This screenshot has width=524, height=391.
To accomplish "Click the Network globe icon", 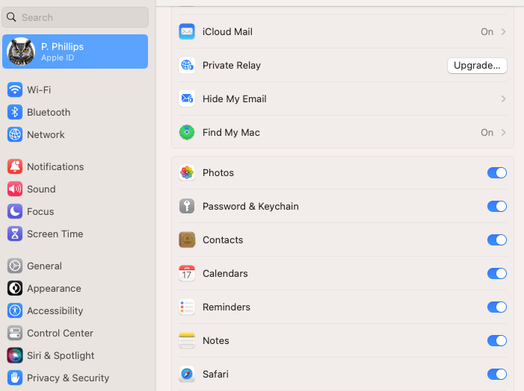I will [15, 134].
